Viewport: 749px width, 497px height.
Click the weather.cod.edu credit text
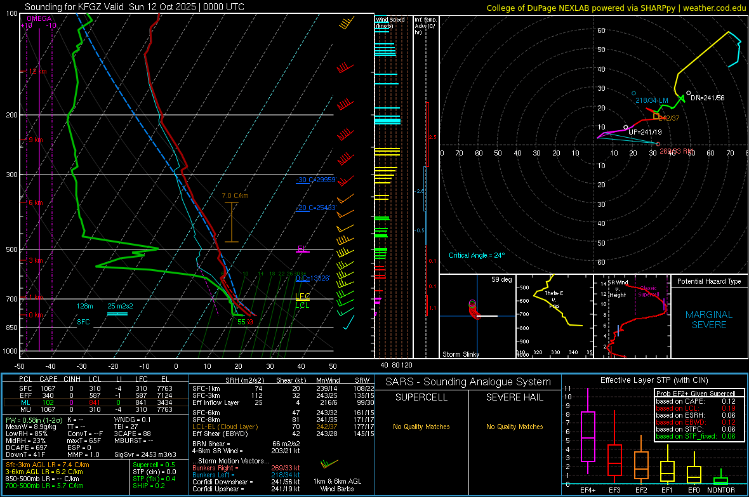point(714,8)
